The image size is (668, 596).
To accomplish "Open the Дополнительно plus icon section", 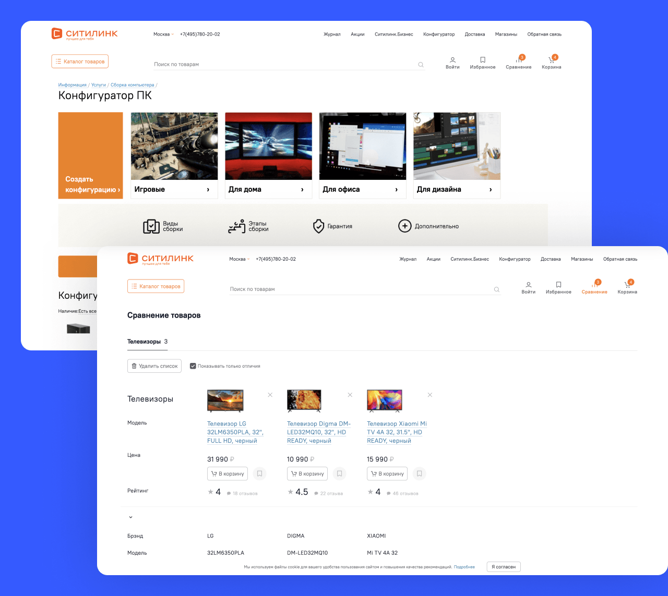I will (x=405, y=226).
